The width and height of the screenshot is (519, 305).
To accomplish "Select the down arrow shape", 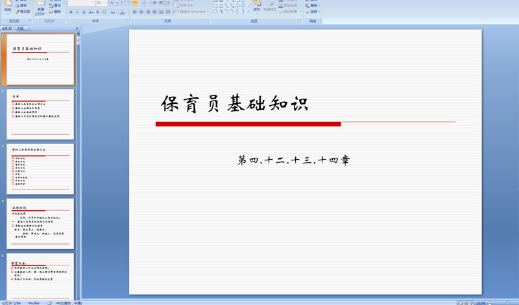I will click(243, 6).
